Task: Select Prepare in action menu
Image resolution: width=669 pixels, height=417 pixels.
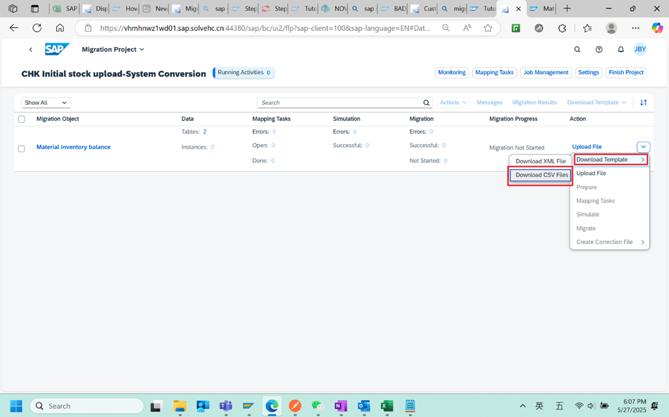Action: [610, 187]
